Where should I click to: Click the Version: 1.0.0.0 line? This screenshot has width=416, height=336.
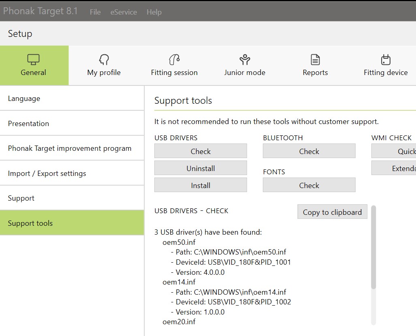(x=198, y=312)
